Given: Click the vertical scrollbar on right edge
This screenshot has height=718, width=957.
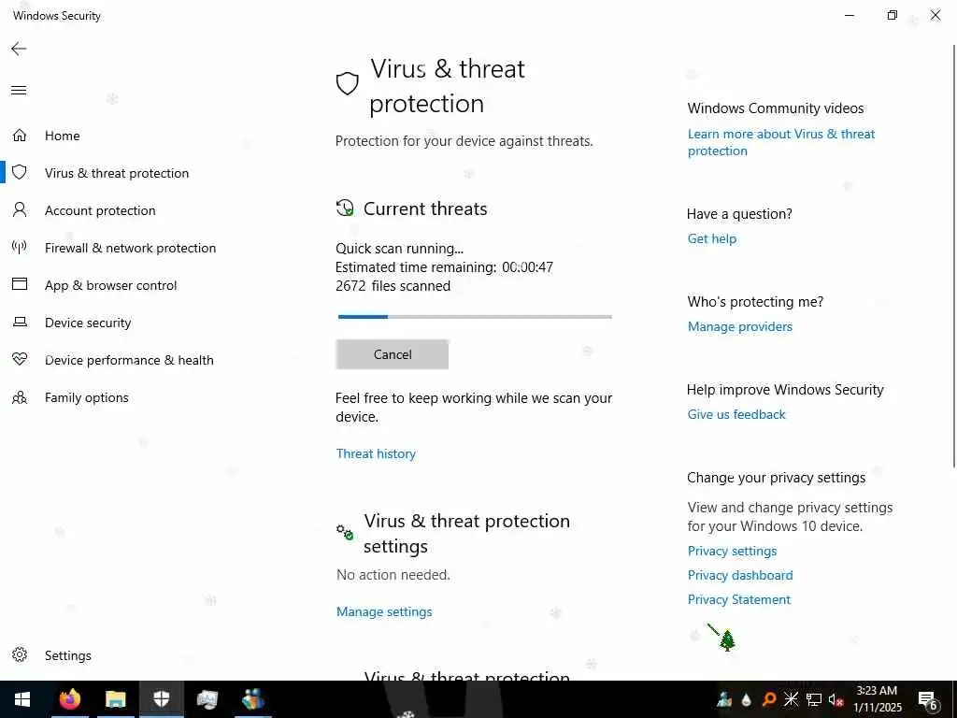Looking at the screenshot, I should [x=953, y=256].
